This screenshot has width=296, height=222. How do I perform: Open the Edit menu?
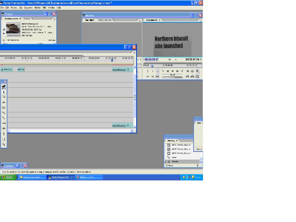(7, 8)
